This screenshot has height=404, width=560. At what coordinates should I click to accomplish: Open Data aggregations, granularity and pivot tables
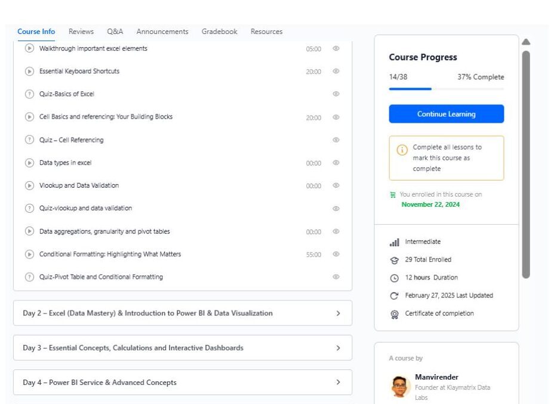pyautogui.click(x=104, y=231)
